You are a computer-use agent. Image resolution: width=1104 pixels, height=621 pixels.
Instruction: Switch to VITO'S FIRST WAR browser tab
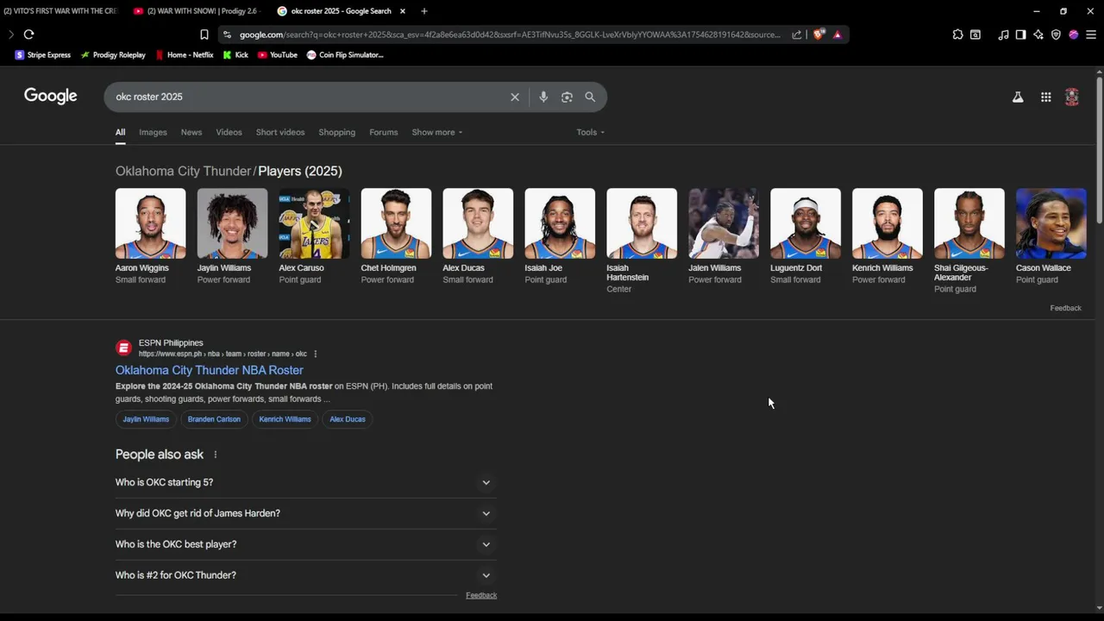[60, 11]
